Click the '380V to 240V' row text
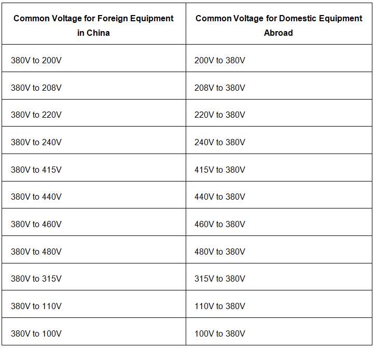Screen dimensions: 375x348 pos(36,142)
